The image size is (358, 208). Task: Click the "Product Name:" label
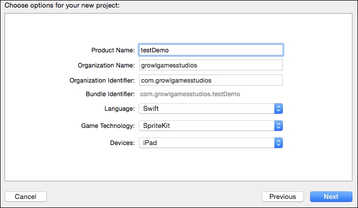point(113,50)
